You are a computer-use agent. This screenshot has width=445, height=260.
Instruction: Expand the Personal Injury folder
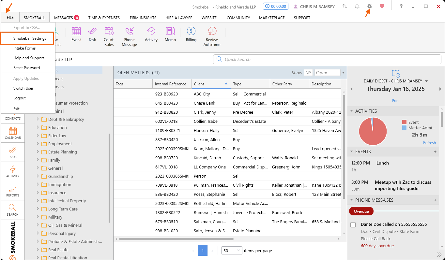pyautogui.click(x=38, y=233)
